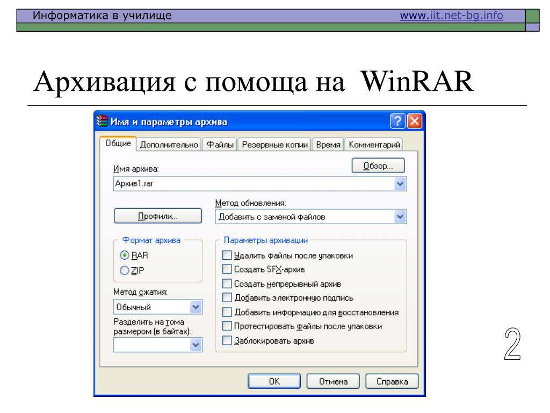Image resolution: width=550 pixels, height=413 pixels.
Task: Confirm with the OK button
Action: coord(274,381)
